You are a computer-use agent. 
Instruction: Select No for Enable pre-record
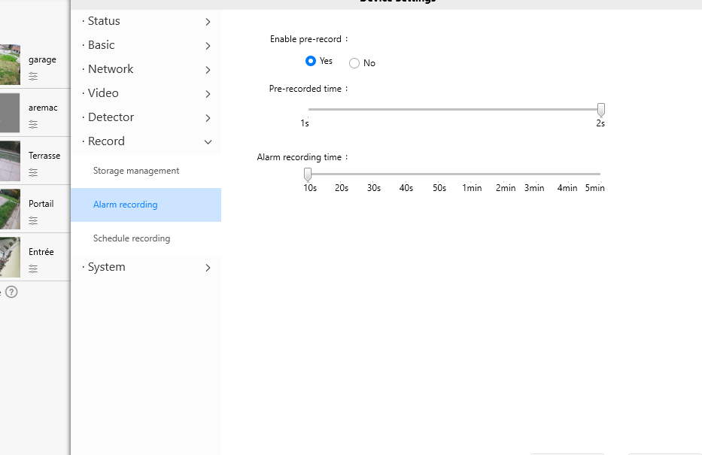[x=354, y=63]
